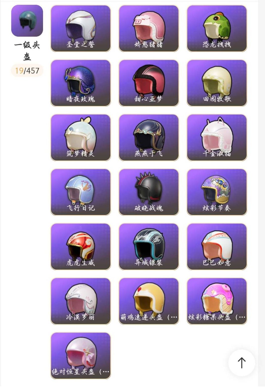Screen dimensions: 265x387
Task: Open the 萌鸡速递头盔 yellow chicken helmet
Action: coord(149,301)
